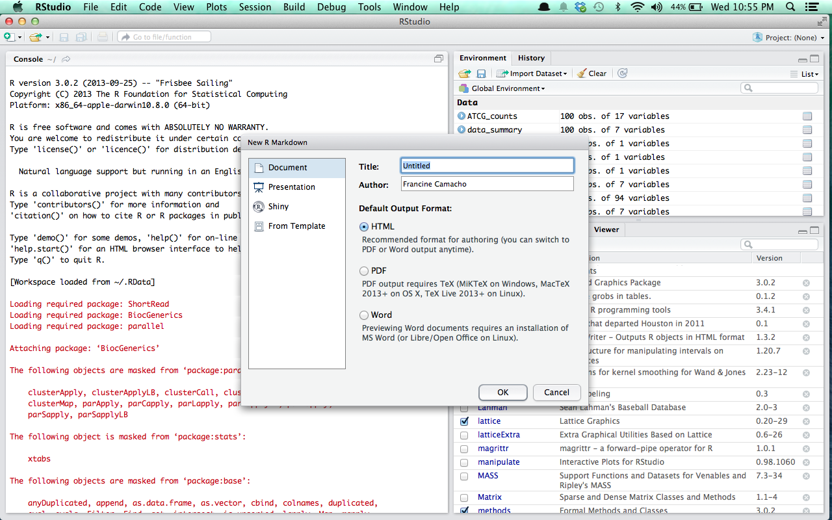Viewport: 832px width, 520px height.
Task: Switch to the Viewer tab
Action: click(606, 229)
